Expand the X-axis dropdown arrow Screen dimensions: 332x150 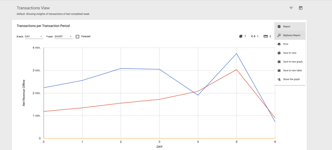41,37
